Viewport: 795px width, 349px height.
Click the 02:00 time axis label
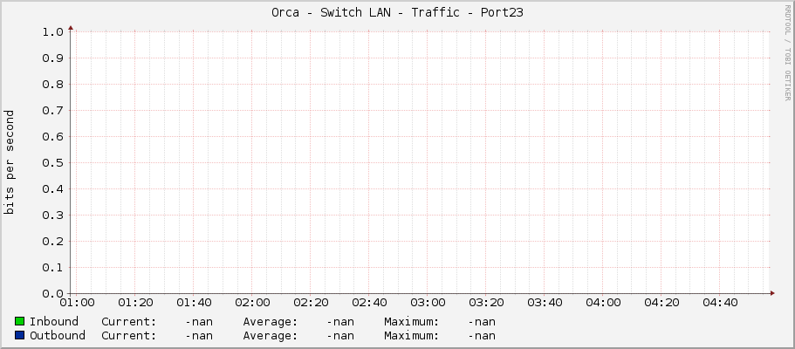pos(252,303)
